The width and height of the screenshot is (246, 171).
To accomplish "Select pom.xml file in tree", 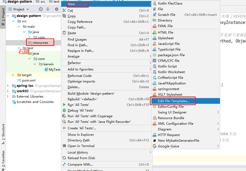I will 26,80.
